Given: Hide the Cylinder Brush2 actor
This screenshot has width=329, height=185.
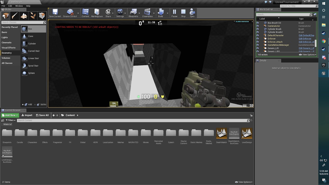Looking at the screenshot, I should coord(258,32).
